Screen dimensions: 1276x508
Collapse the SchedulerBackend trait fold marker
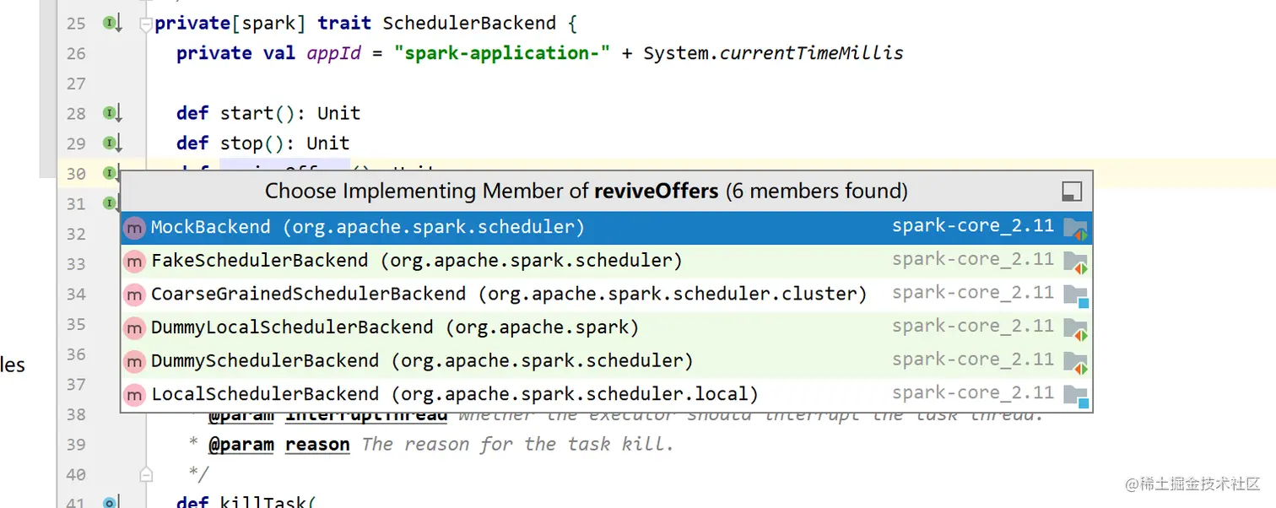coord(145,24)
